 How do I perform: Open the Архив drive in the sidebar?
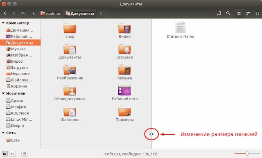[x=20, y=101]
